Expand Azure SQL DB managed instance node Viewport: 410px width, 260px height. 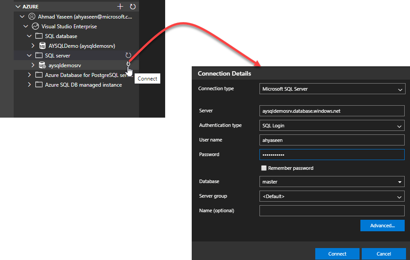pyautogui.click(x=30, y=84)
